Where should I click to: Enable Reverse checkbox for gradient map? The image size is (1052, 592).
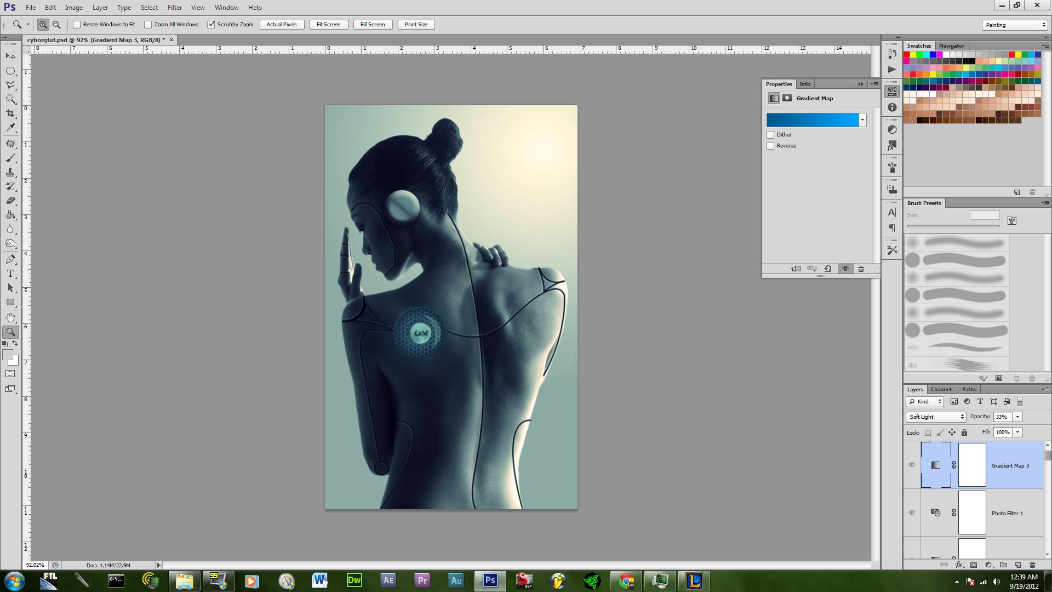(x=770, y=146)
